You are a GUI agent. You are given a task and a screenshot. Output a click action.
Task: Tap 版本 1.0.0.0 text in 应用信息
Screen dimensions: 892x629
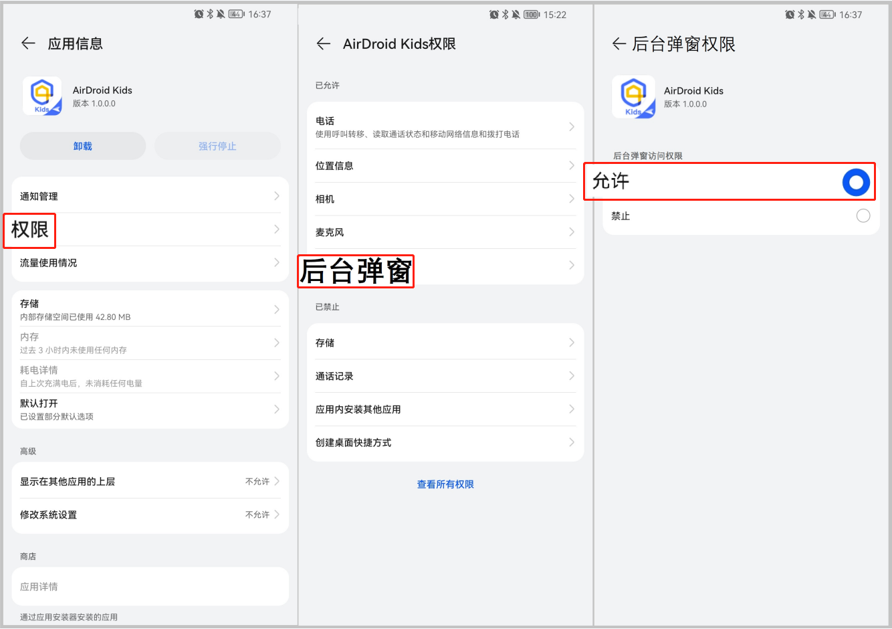coord(94,104)
